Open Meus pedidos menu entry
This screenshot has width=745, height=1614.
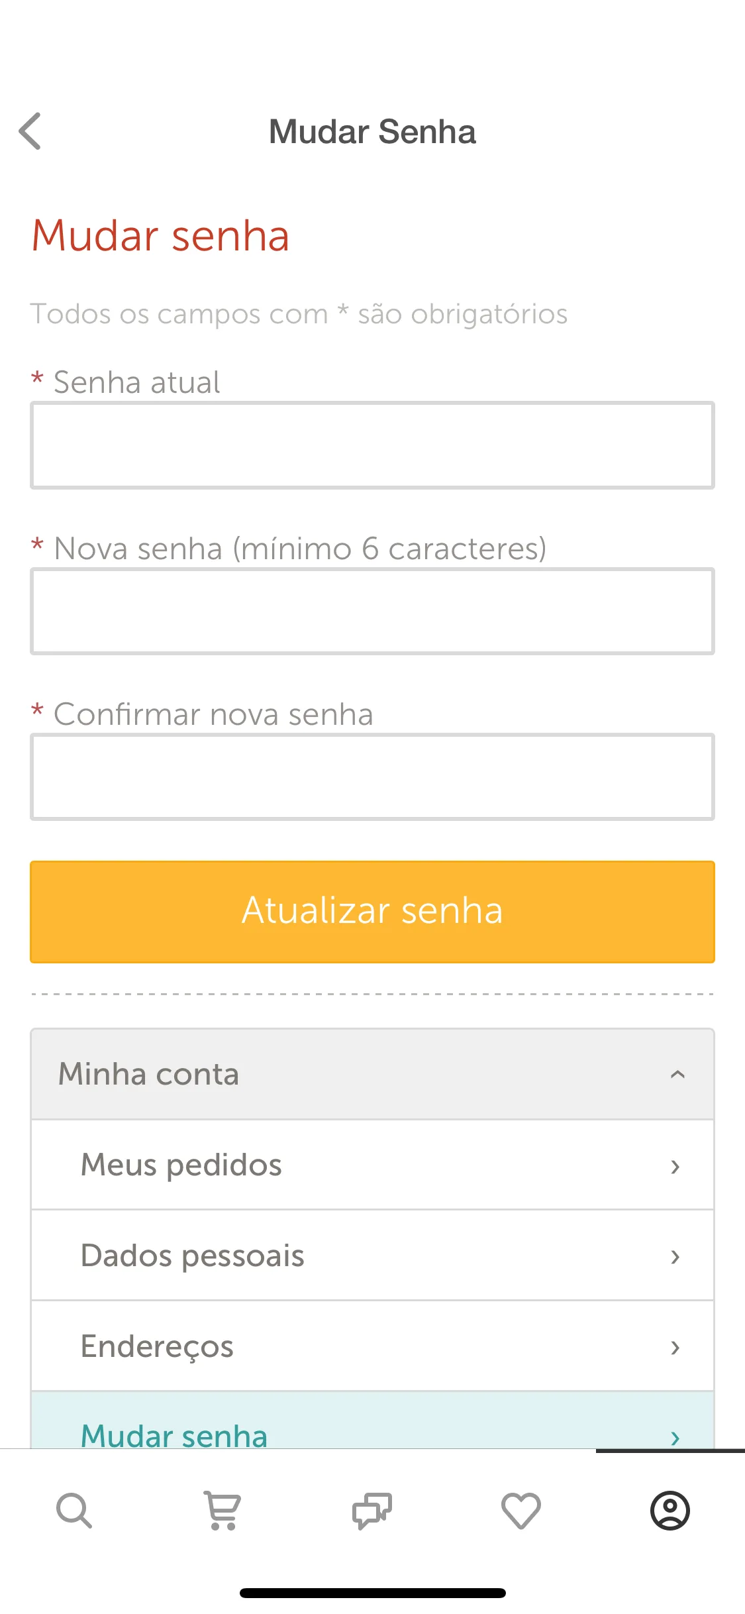(x=372, y=1165)
